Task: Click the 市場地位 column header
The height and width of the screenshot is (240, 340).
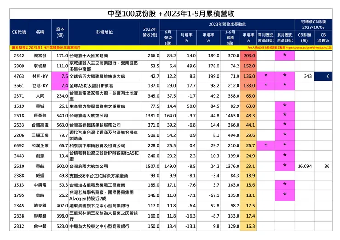Action: point(104,32)
